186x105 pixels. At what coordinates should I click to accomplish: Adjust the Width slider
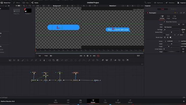coord(171,44)
